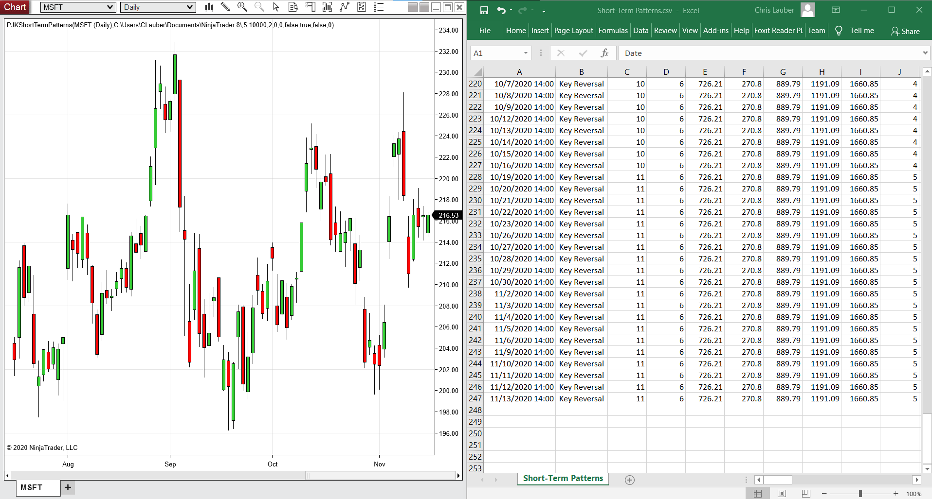
Task: Select the cursor pointer tool in chart toolbar
Action: 276,7
